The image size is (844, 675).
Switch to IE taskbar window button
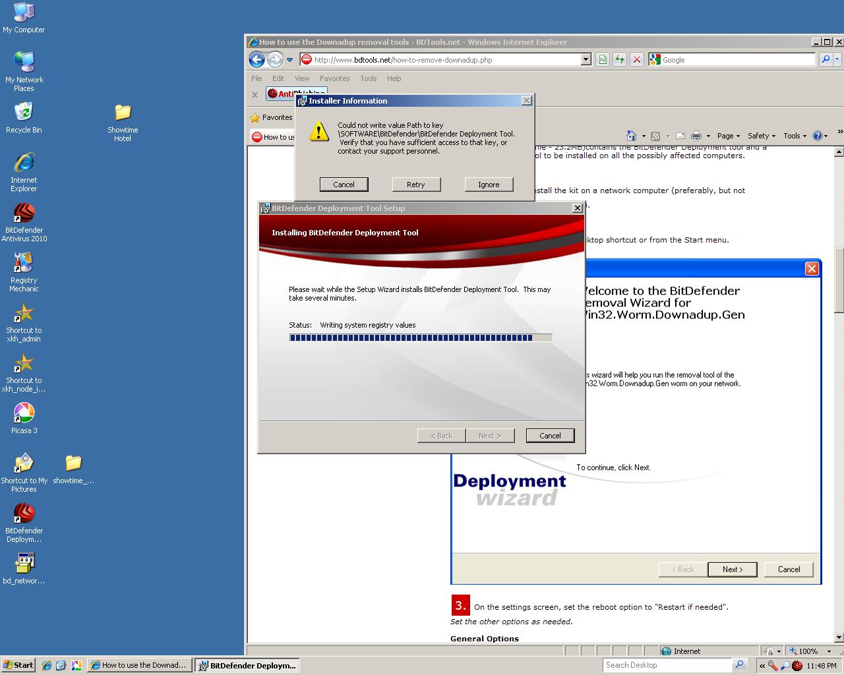pos(140,665)
